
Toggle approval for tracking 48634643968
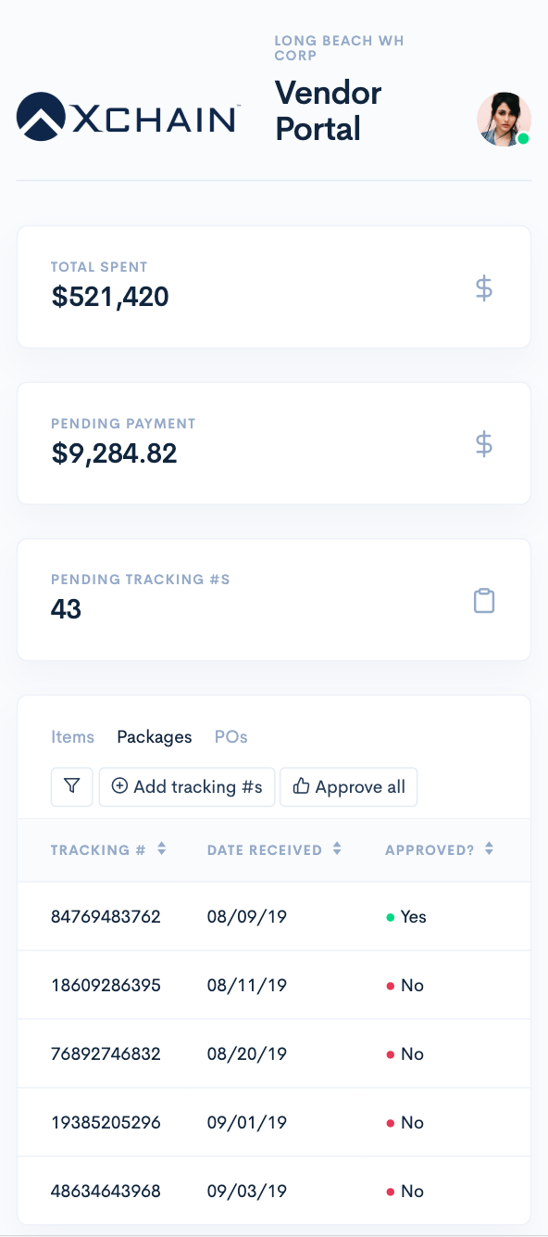(405, 1191)
